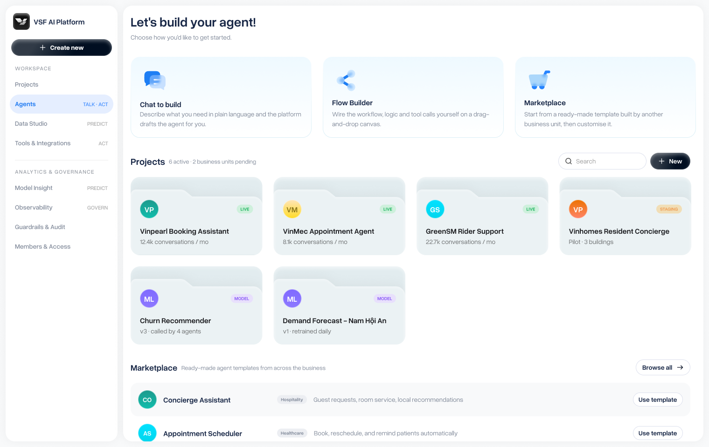Click the 'Guest requests, room service' description
709x447 pixels.
[388, 400]
